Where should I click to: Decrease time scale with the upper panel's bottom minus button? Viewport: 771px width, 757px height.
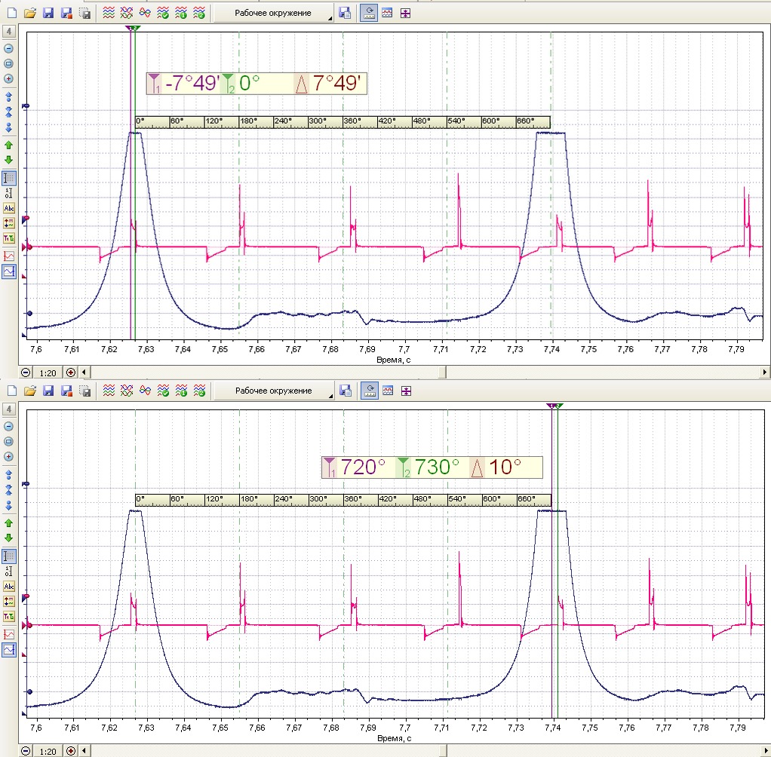26,372
